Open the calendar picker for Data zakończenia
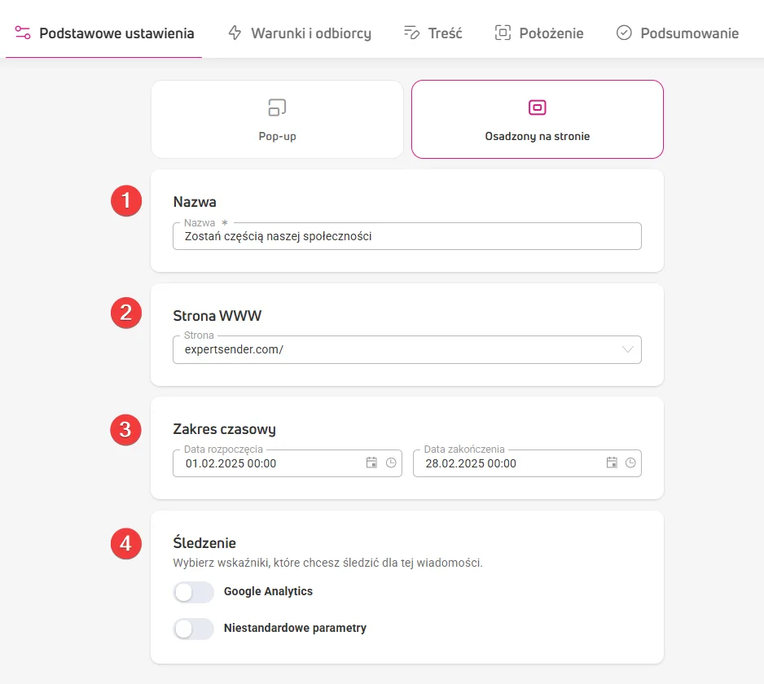This screenshot has height=684, width=764. [x=612, y=463]
